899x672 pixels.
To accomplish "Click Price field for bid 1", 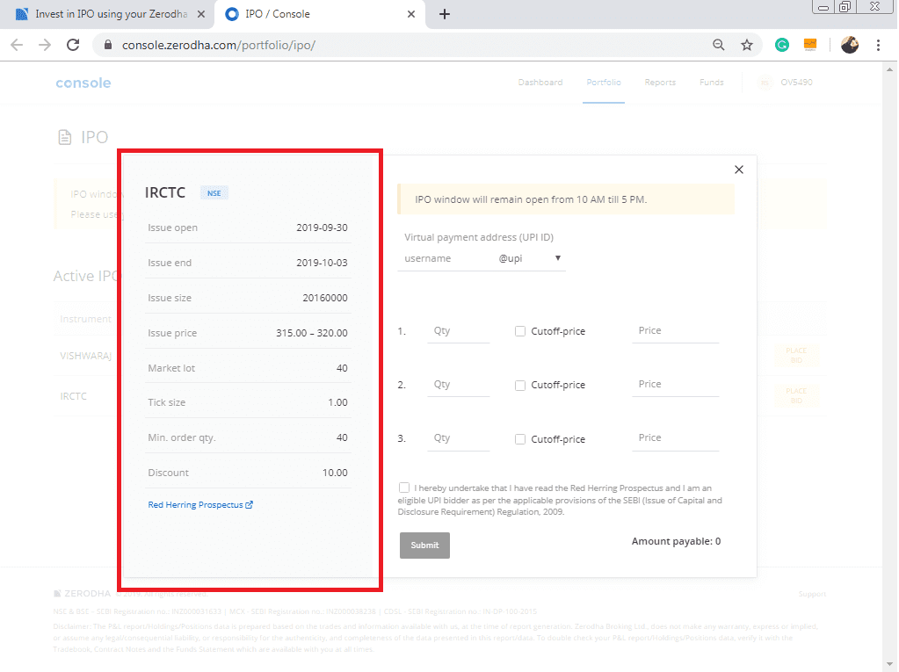I will (676, 331).
